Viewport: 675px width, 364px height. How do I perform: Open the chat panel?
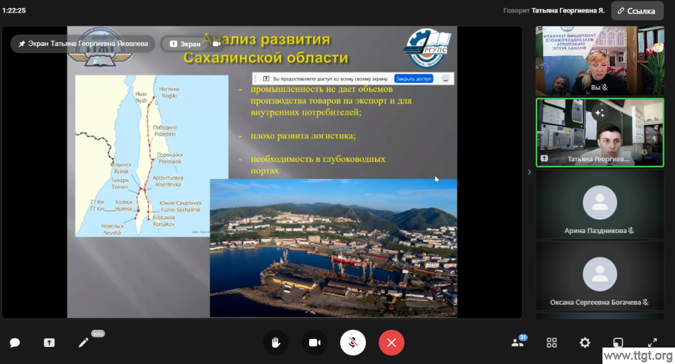15,343
